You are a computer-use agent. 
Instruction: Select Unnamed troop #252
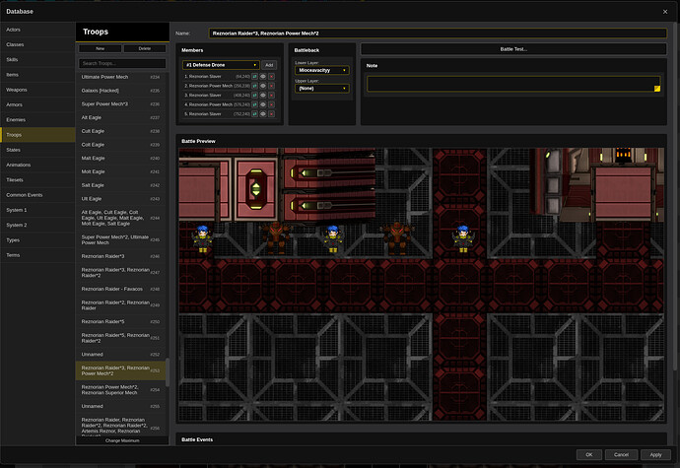pyautogui.click(x=120, y=355)
